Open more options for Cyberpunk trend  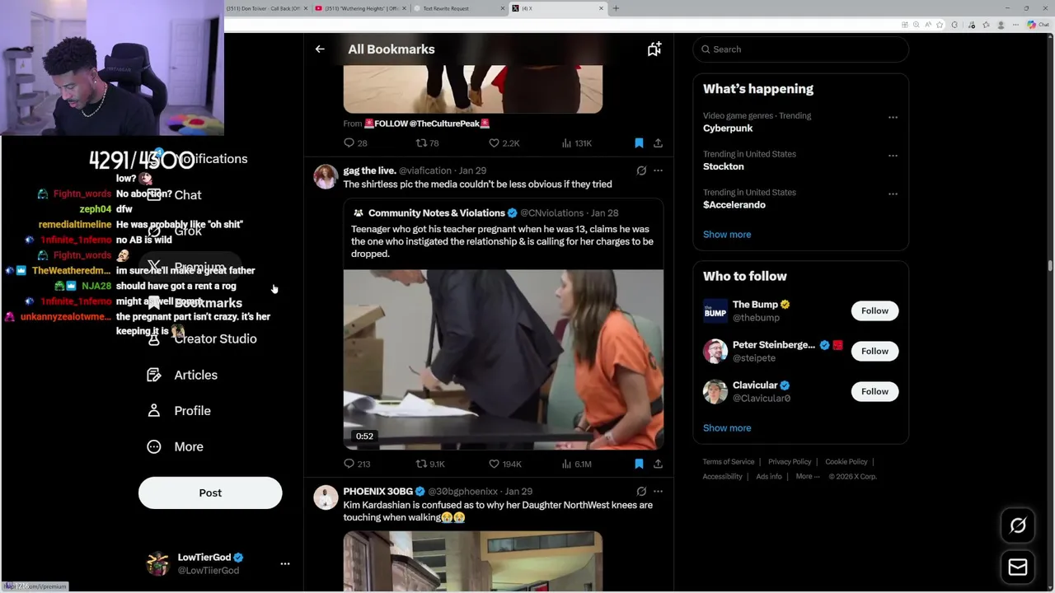point(893,117)
